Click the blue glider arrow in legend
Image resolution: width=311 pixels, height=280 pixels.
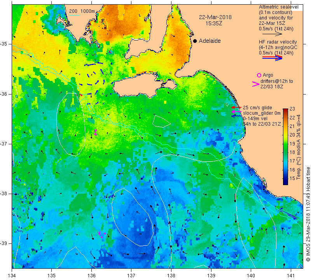[236, 116]
